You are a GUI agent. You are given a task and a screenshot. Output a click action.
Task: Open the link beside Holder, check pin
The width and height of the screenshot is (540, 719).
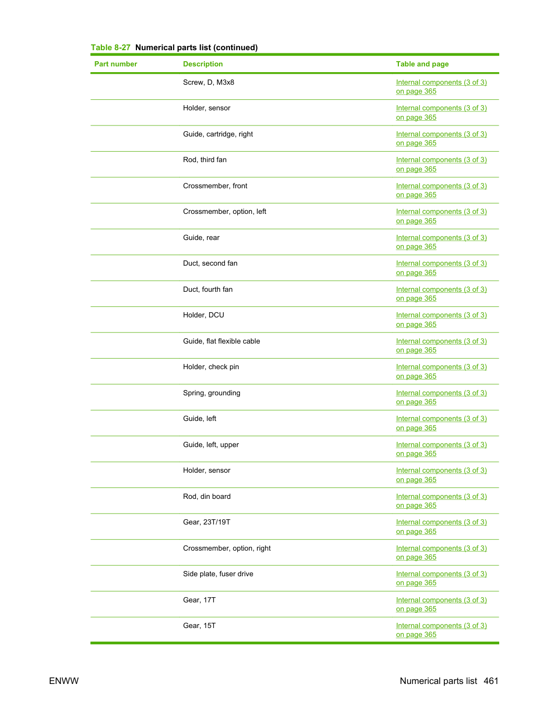pos(441,371)
